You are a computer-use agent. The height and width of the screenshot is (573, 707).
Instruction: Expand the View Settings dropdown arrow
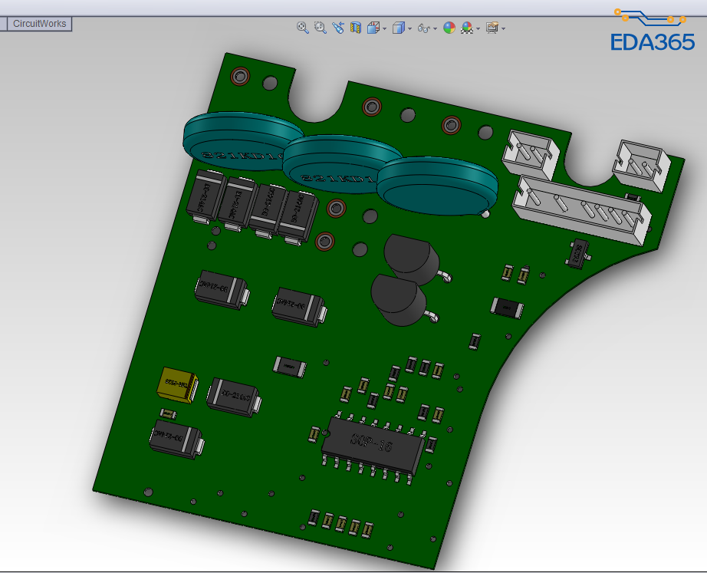pyautogui.click(x=503, y=28)
